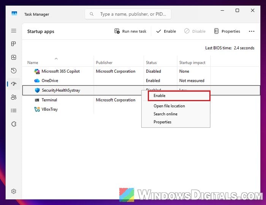Close the Task Manager window
This screenshot has height=205, width=266.
tap(253, 11)
